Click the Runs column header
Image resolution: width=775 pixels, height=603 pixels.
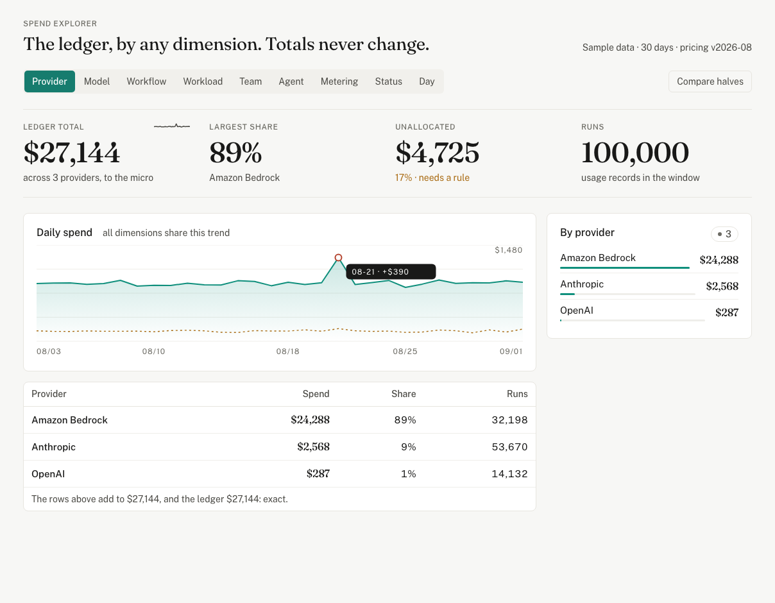click(517, 394)
